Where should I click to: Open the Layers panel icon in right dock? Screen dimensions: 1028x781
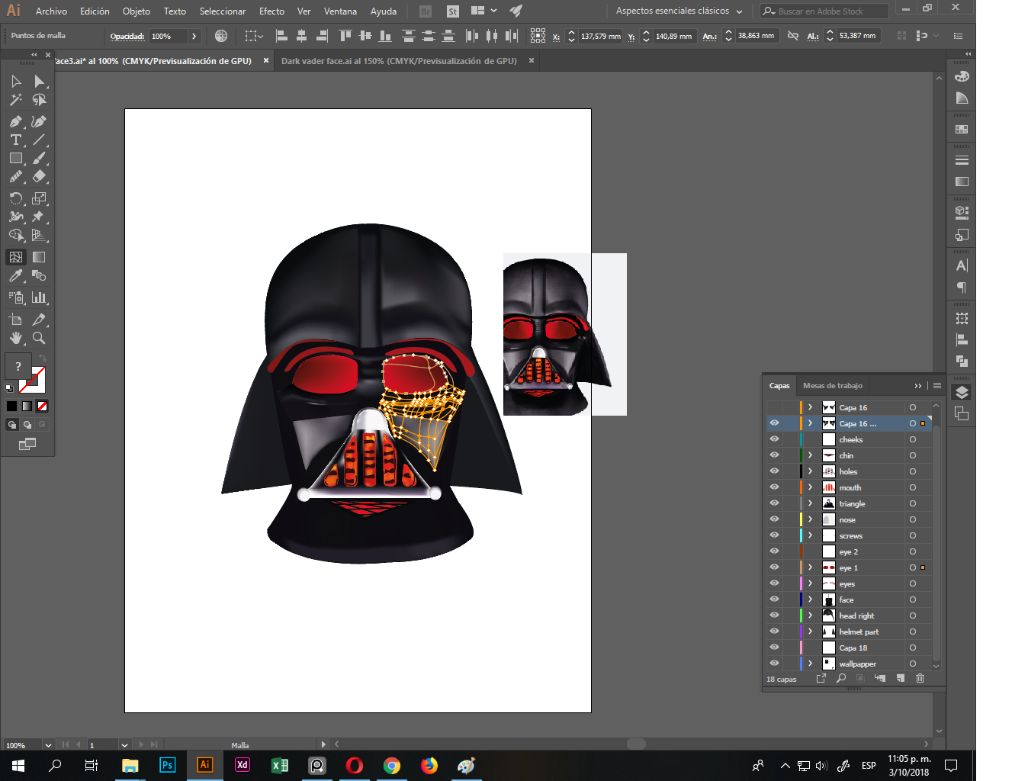962,393
